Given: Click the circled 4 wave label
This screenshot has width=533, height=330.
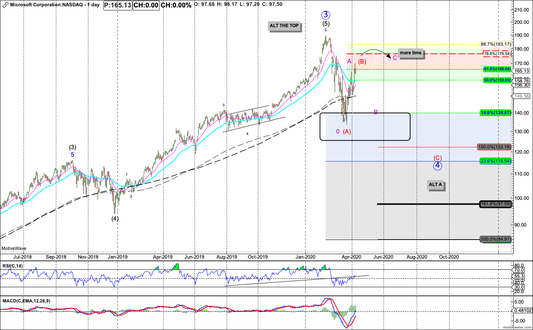Looking at the screenshot, I should (438, 166).
